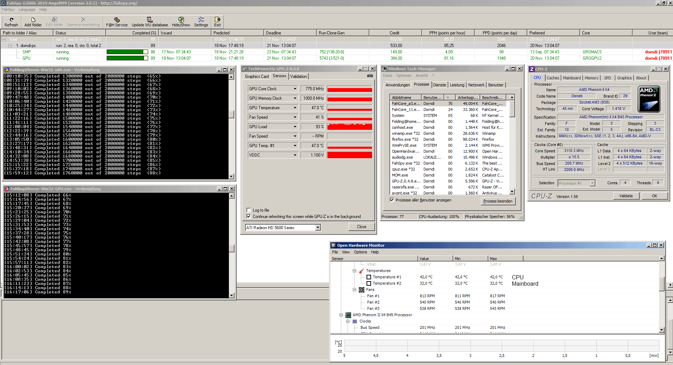This screenshot has width=673, height=365.
Task: Click the CPU-Z title bar icon
Action: pos(532,69)
